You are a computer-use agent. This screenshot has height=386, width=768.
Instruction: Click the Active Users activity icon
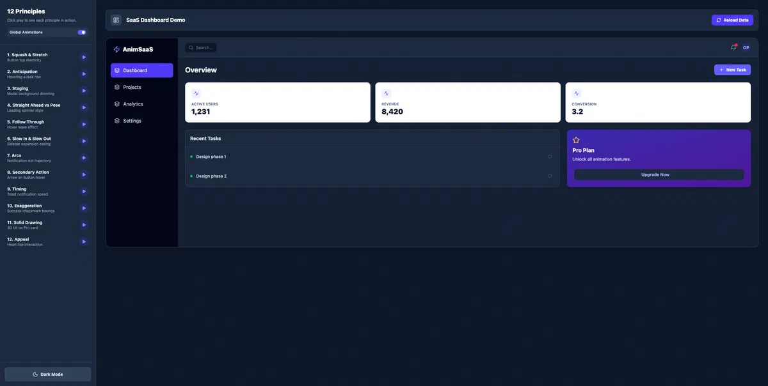coord(196,93)
